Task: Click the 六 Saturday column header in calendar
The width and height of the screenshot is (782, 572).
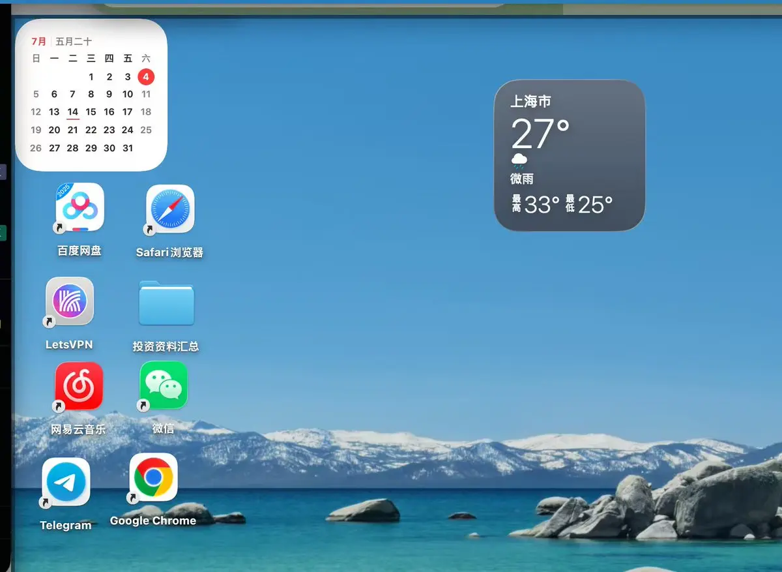Action: [x=146, y=59]
